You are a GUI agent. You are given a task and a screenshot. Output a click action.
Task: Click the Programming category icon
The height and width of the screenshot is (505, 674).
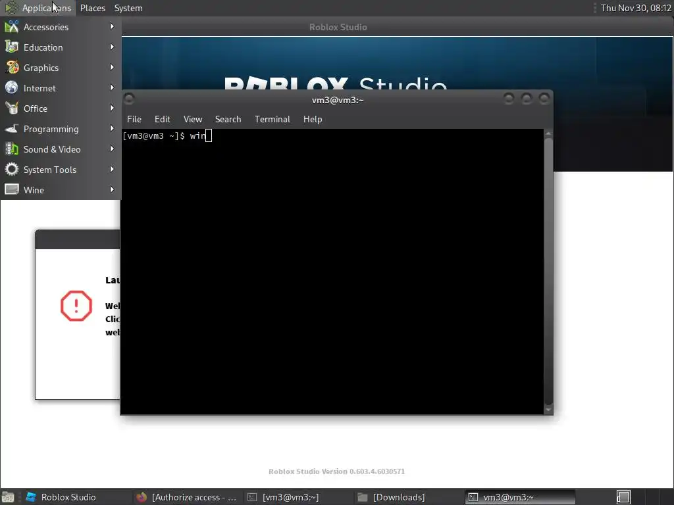click(12, 128)
